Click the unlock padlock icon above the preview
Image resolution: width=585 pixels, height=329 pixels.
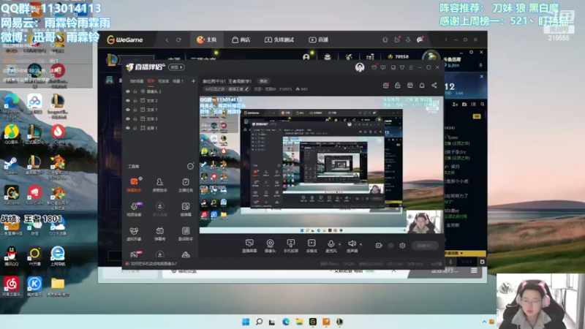398,86
